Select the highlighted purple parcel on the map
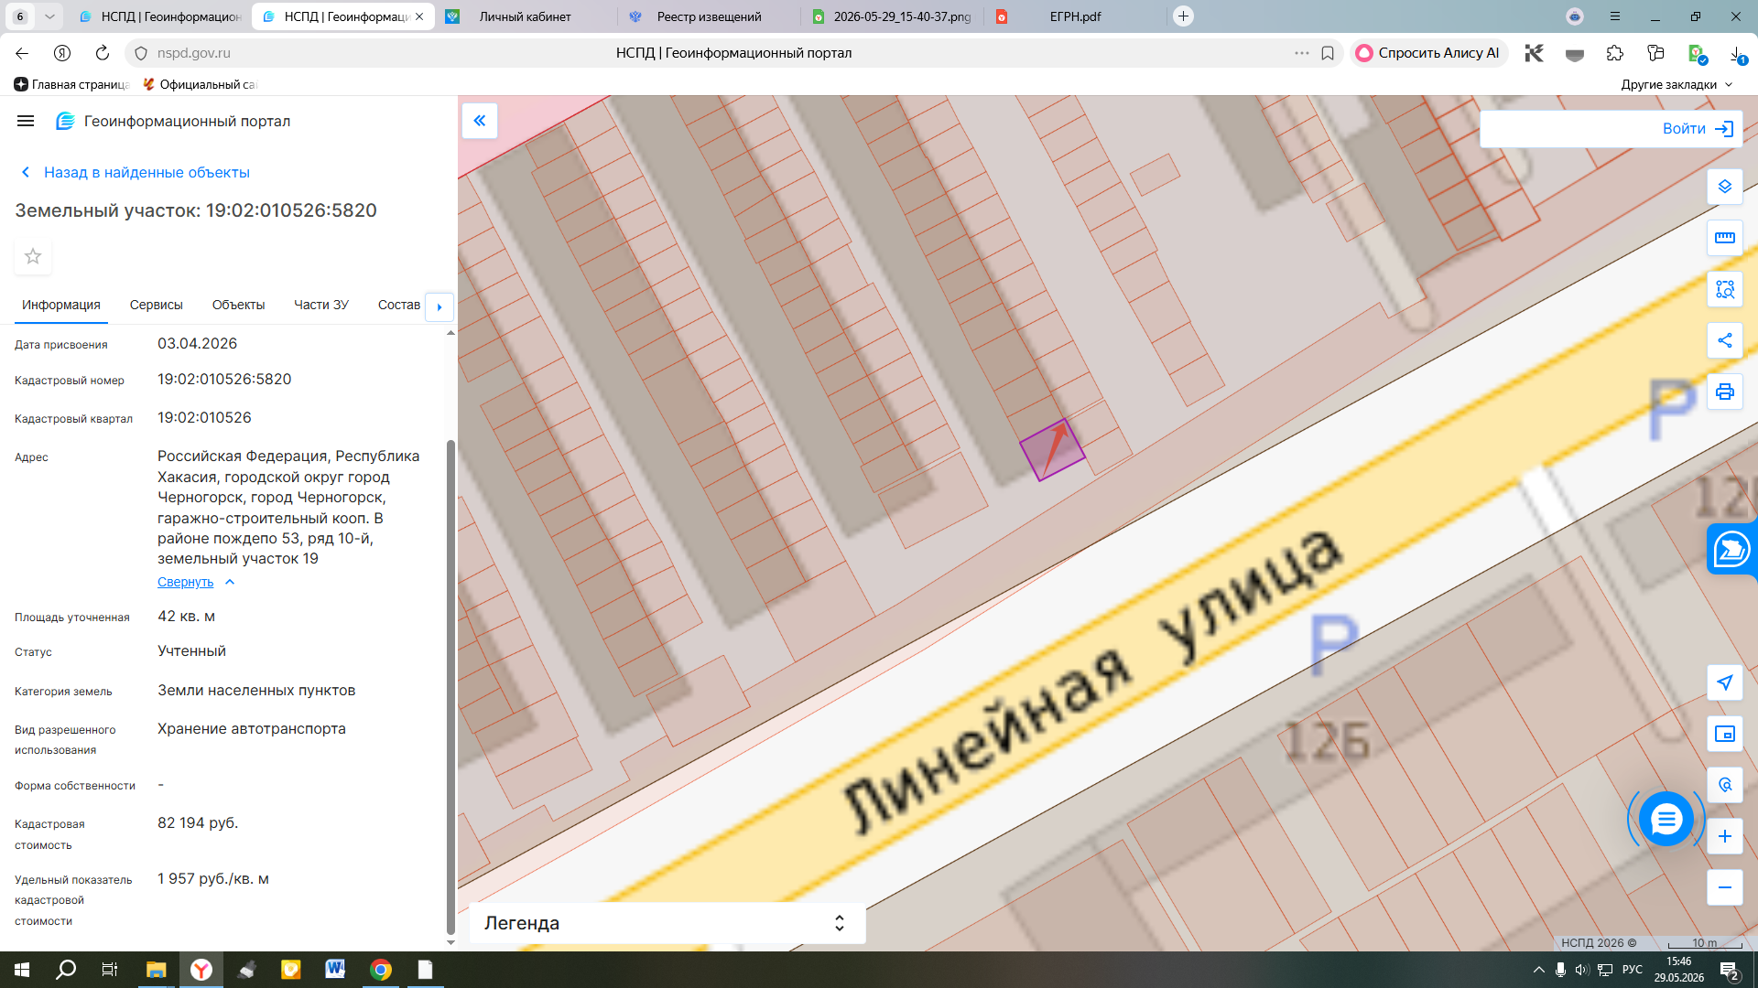 tap(1052, 450)
